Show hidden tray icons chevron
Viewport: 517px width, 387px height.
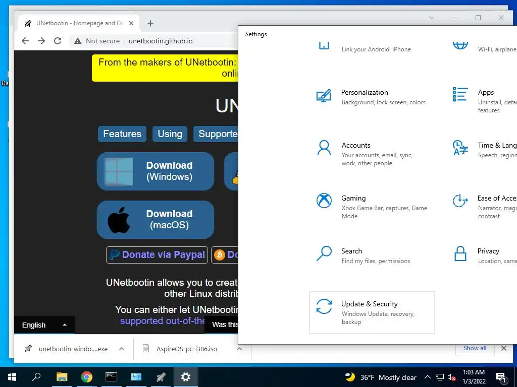[427, 377]
